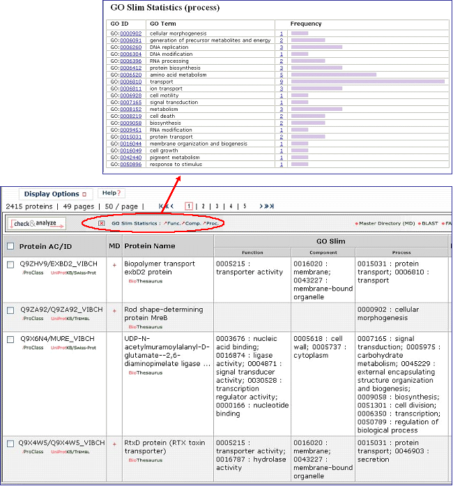Go to page 3 of results

(x=217, y=206)
